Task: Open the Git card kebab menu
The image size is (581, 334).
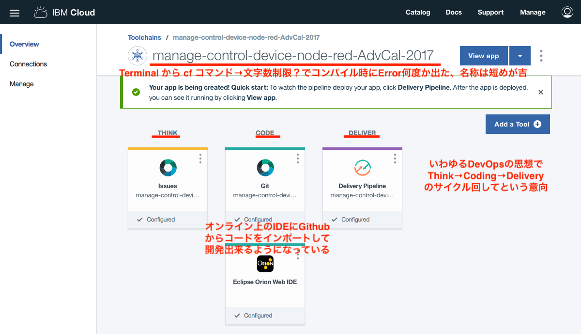Action: 297,159
